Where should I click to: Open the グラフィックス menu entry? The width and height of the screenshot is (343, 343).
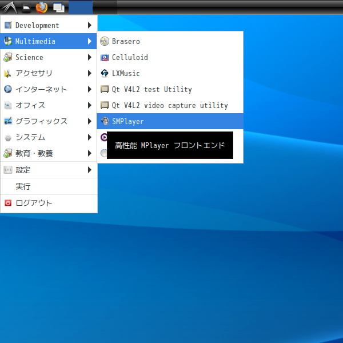[x=49, y=121]
